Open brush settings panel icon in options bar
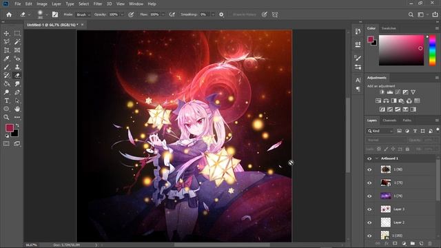441x248 pixels. click(55, 14)
